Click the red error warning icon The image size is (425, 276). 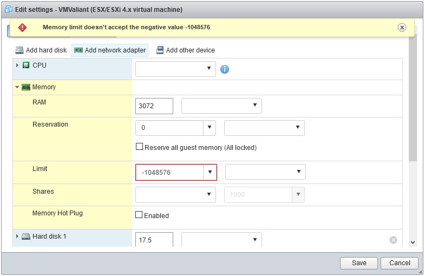point(22,28)
